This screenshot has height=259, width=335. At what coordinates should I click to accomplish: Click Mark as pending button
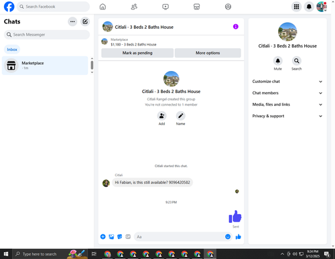137,53
